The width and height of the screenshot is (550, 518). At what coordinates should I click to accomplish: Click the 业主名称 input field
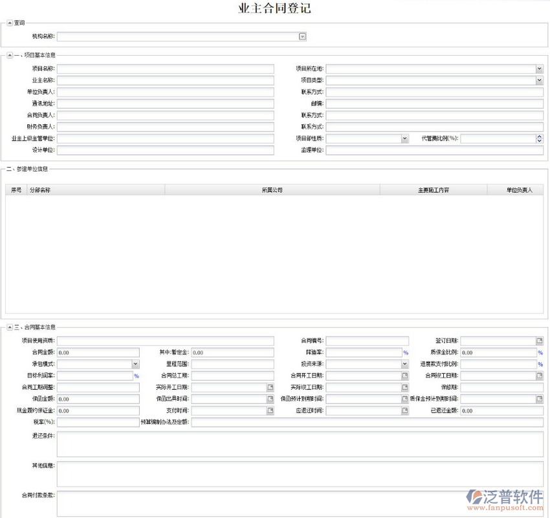coord(166,80)
